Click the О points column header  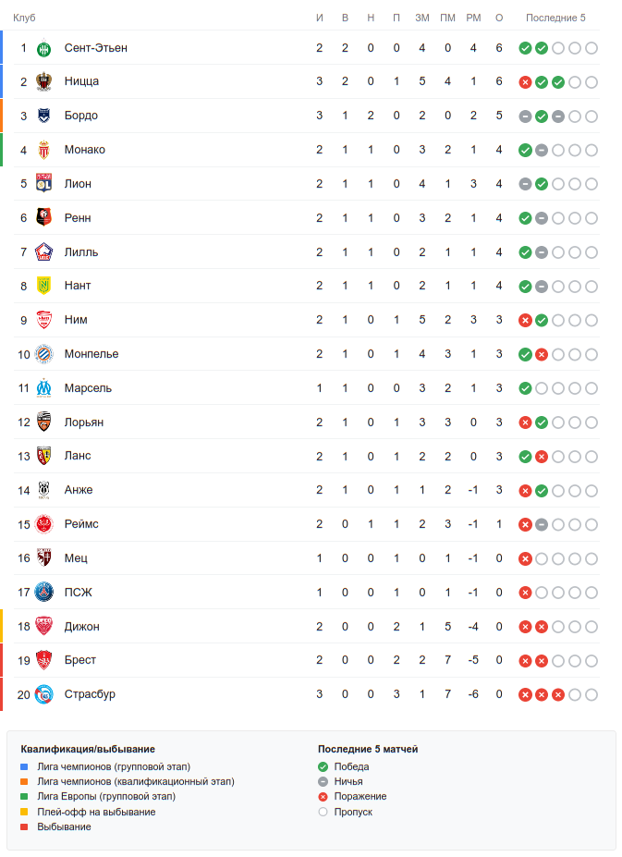point(499,18)
